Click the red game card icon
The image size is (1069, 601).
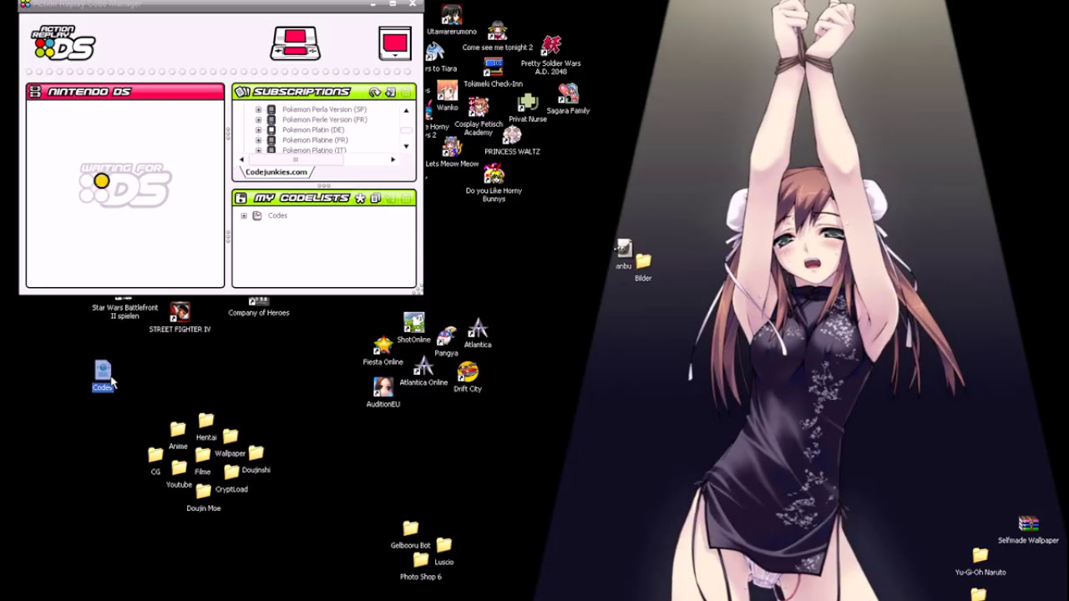(395, 43)
